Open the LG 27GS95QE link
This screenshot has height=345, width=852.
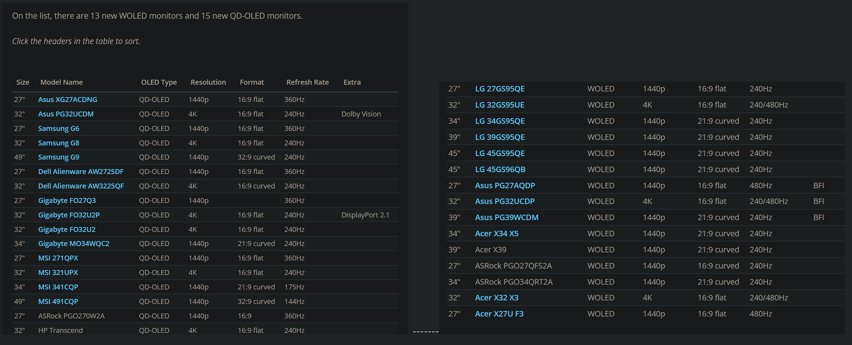[500, 89]
